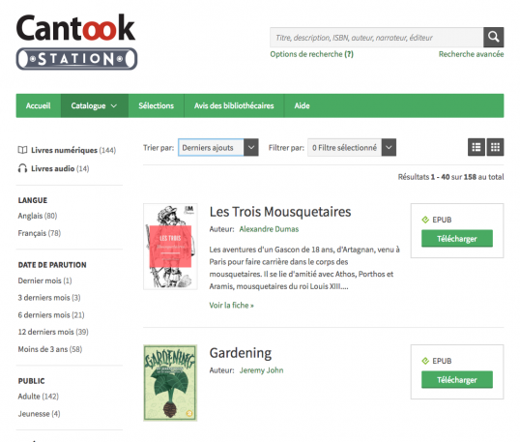Filter language by Français
Screen dimensions: 520x442
pyautogui.click(x=40, y=233)
